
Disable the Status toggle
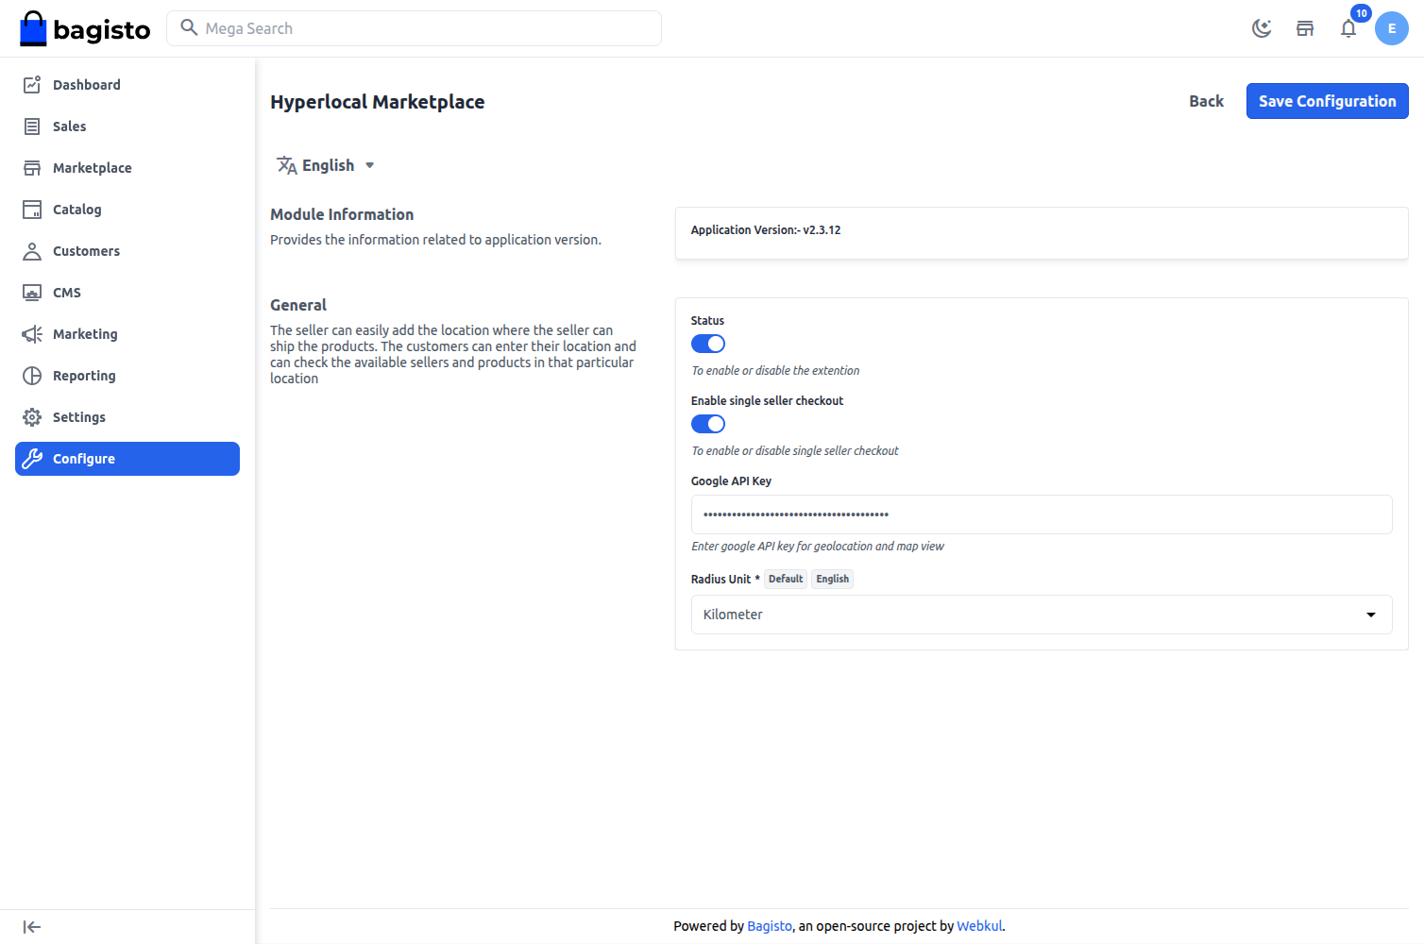click(x=707, y=344)
